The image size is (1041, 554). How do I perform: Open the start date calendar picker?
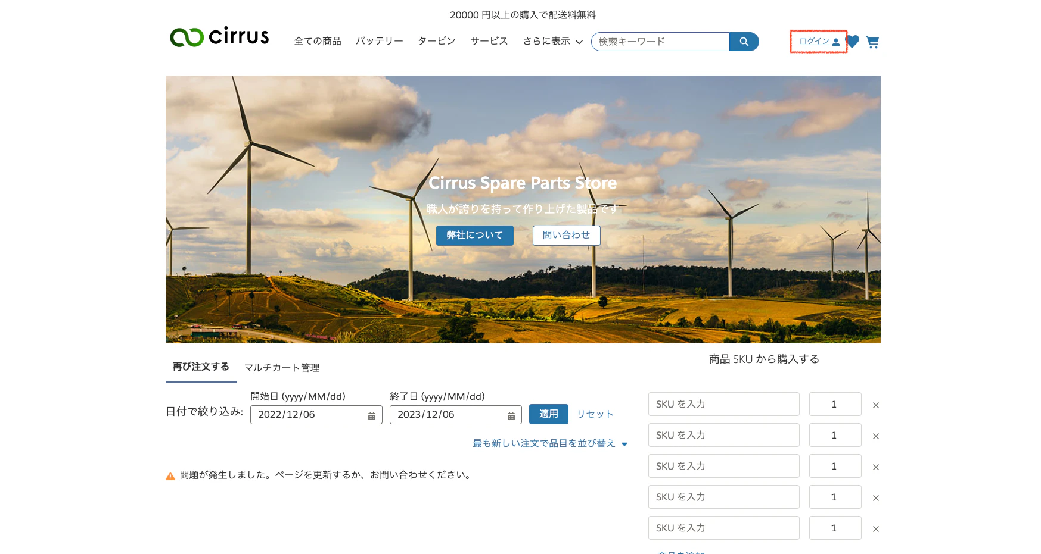click(372, 415)
